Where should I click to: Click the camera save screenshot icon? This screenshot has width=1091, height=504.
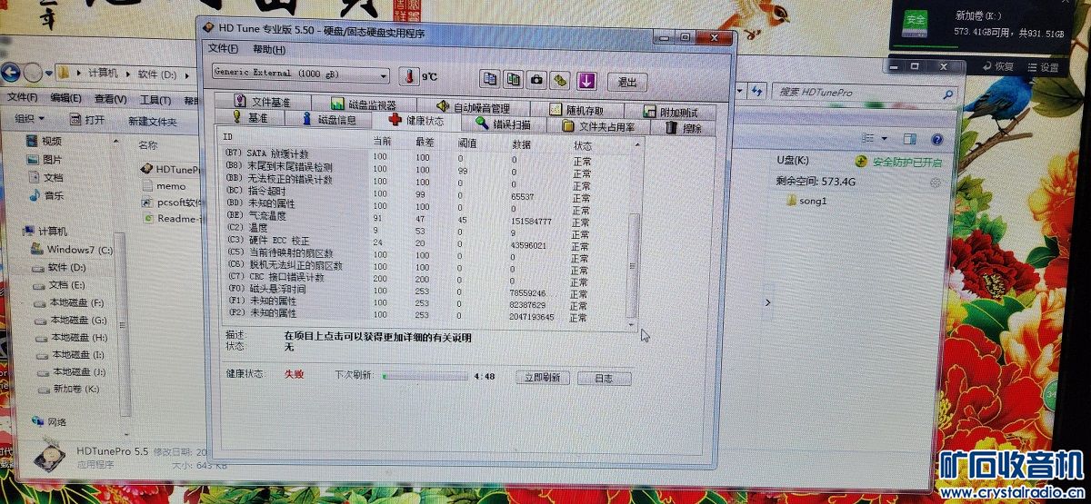point(537,80)
